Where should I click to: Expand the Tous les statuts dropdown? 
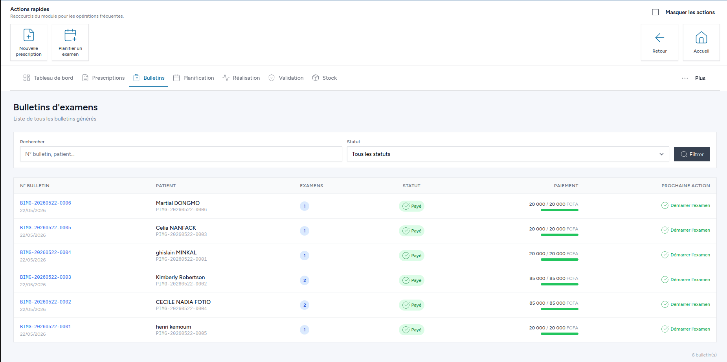coord(508,154)
